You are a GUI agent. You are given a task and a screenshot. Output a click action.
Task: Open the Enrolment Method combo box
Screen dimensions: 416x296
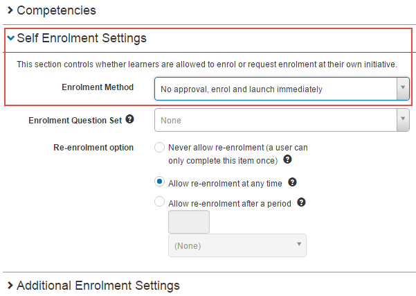tap(275, 89)
